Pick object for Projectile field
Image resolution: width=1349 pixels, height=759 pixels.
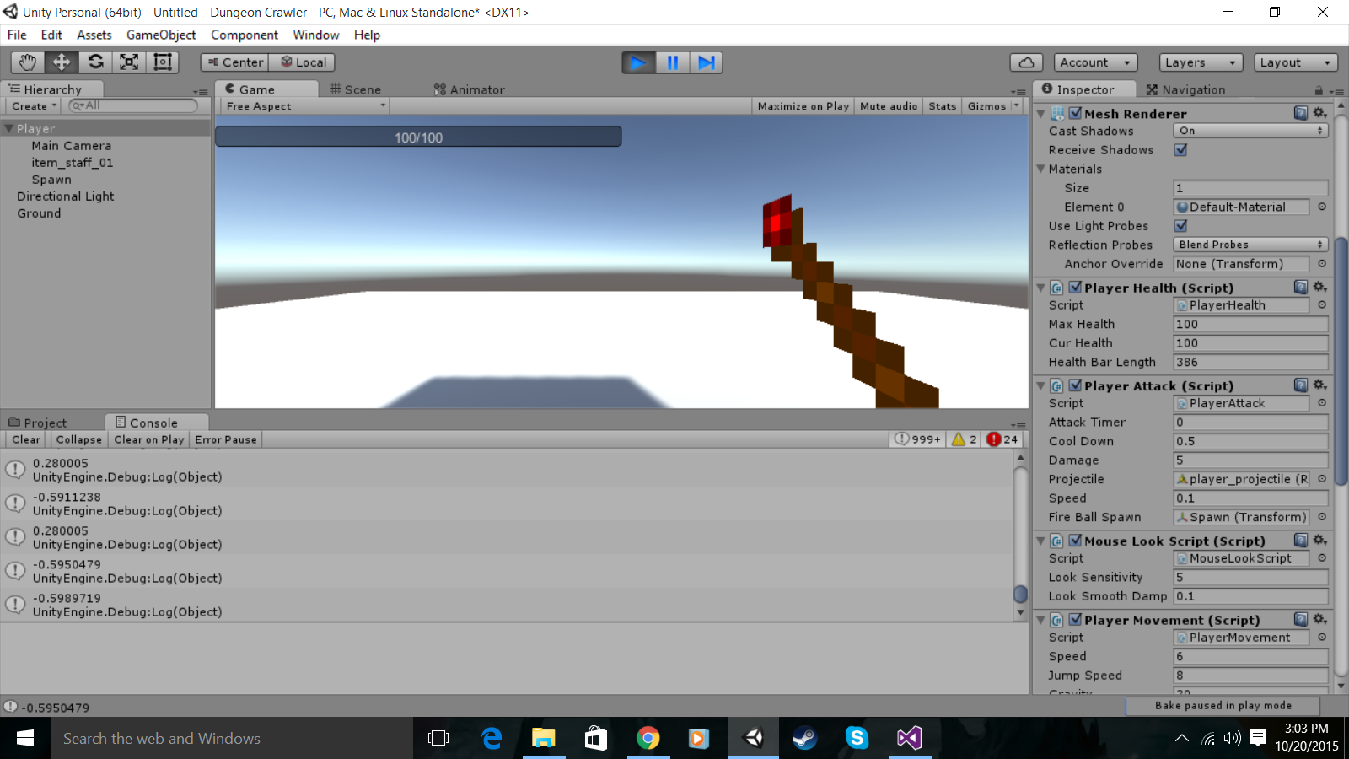[1322, 479]
